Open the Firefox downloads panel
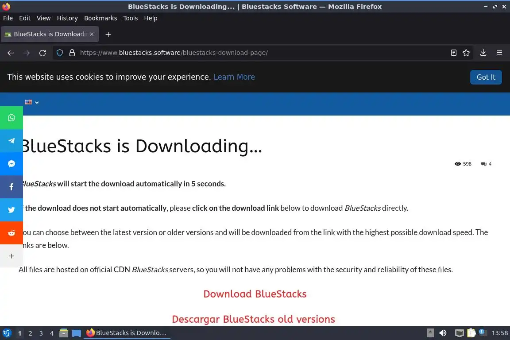This screenshot has width=510, height=340. click(x=483, y=53)
